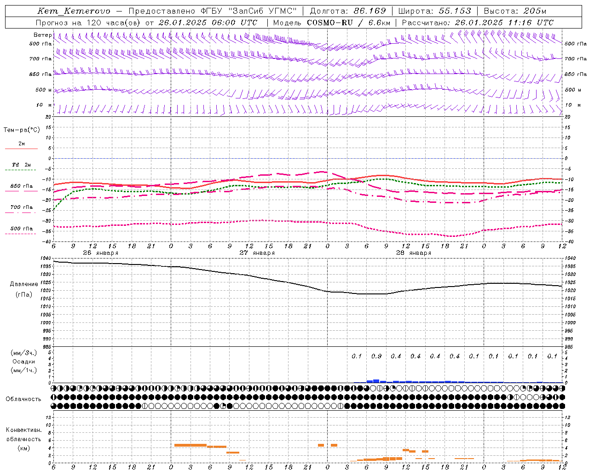Screen dimensions: 589x471
Task: Click the provider text ФГБУ "ЗапСиб УГМС"
Action: click(249, 11)
